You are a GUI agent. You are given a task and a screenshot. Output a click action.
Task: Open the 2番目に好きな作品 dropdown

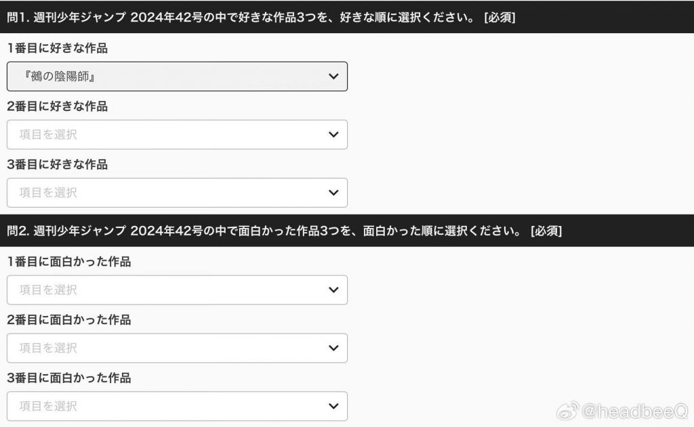click(177, 135)
